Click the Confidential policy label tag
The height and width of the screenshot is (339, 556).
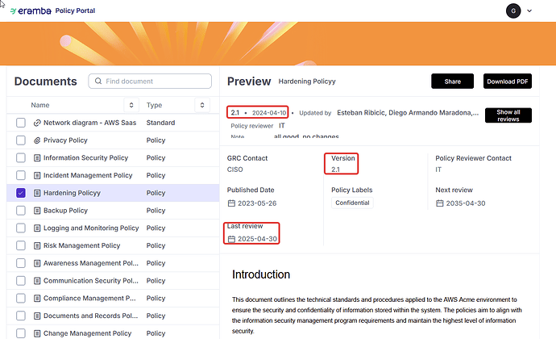[x=352, y=203]
